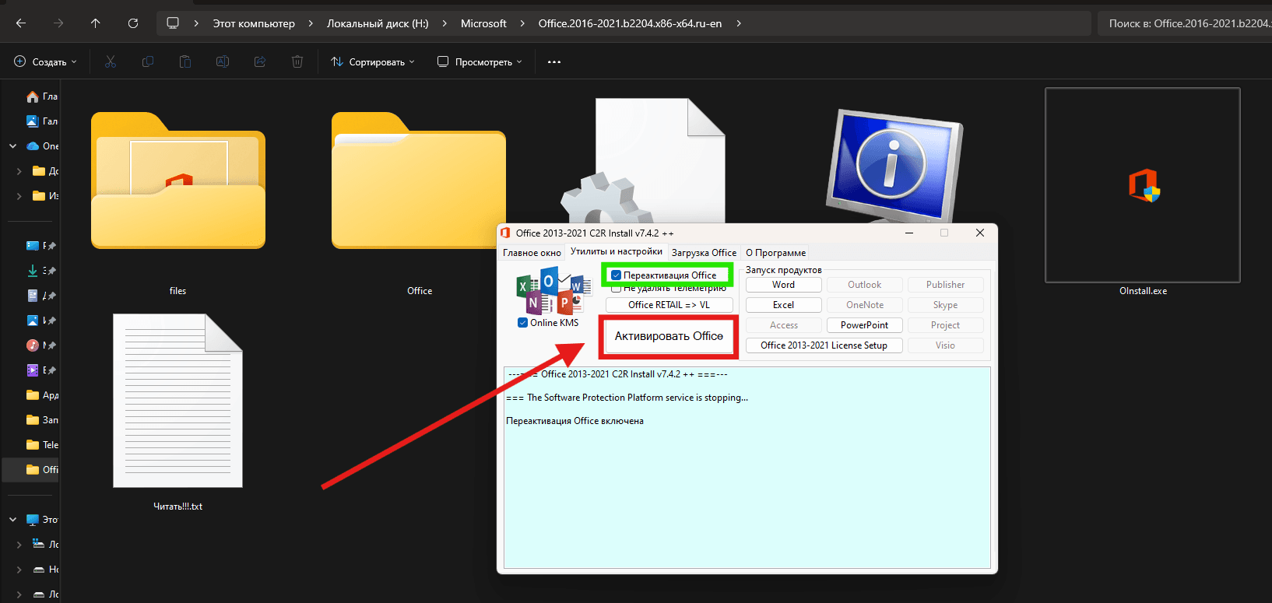Open the Создать dropdown menu

(46, 61)
